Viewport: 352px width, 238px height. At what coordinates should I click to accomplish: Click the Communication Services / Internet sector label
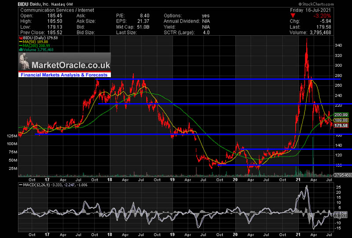(48, 9)
